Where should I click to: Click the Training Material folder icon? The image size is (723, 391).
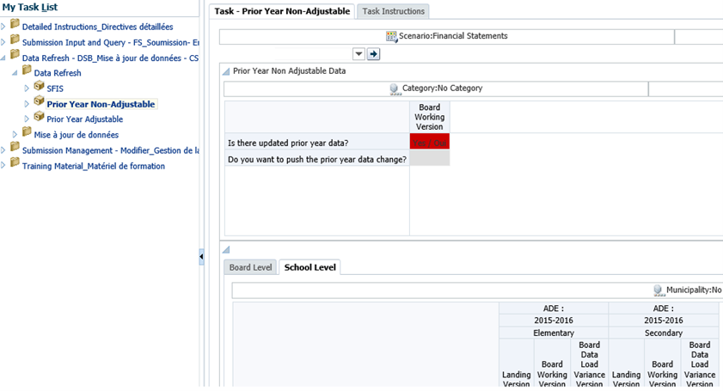tap(15, 162)
